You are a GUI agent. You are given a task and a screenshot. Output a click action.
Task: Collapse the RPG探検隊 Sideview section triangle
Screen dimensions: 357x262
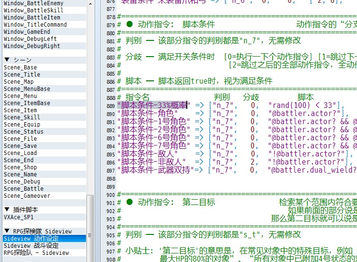pyautogui.click(x=7, y=231)
